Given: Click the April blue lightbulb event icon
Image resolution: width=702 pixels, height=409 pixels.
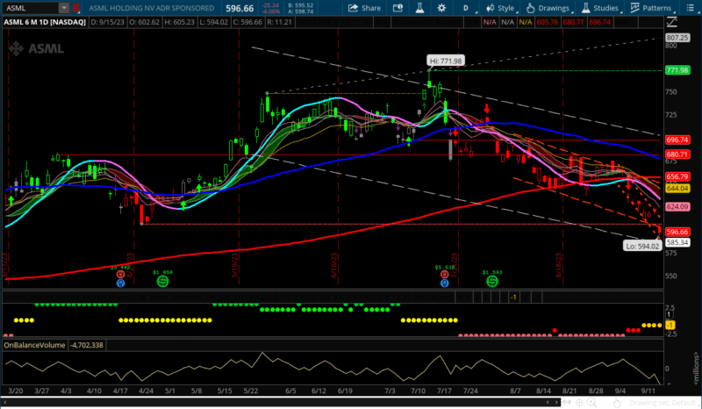Looking at the screenshot, I should pyautogui.click(x=120, y=283).
